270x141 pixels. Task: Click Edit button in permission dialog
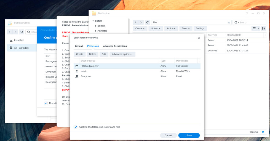pyautogui.click(x=104, y=54)
